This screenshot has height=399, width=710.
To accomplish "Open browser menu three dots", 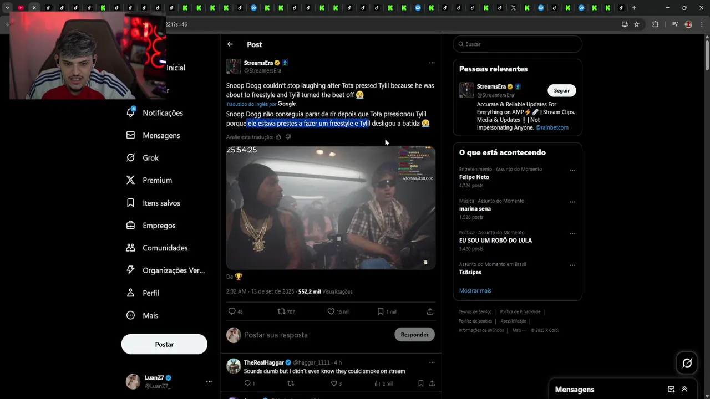I will point(702,24).
